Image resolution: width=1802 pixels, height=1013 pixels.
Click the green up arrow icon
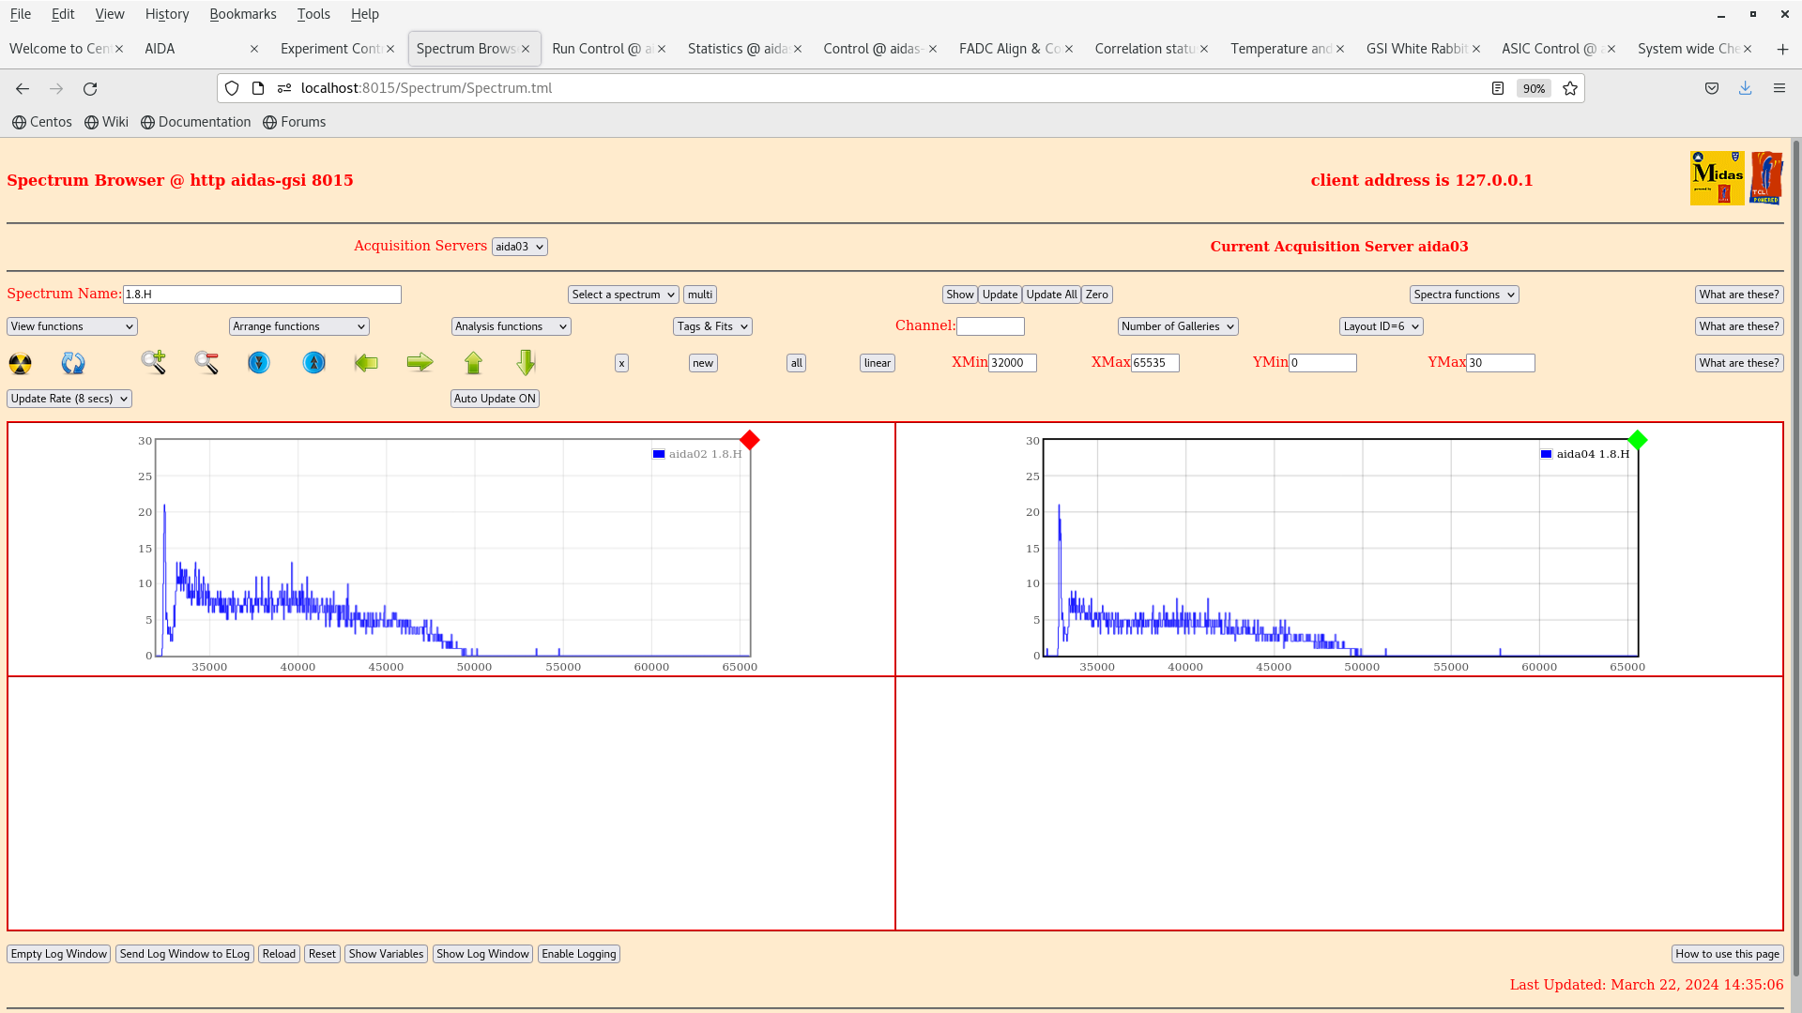(473, 362)
